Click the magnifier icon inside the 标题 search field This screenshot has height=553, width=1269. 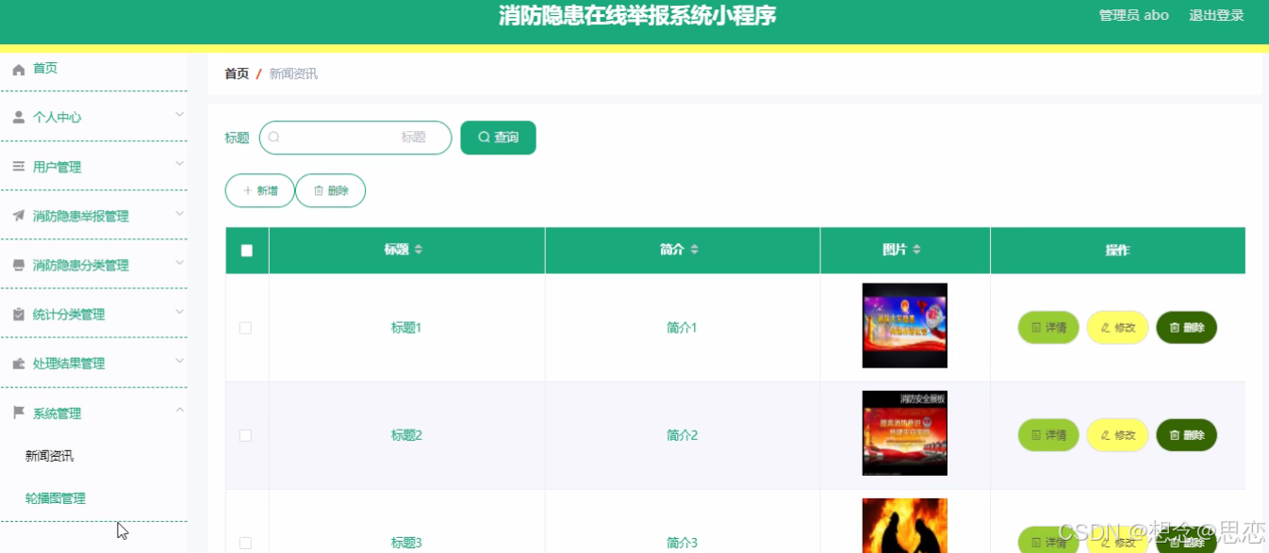[x=274, y=138]
